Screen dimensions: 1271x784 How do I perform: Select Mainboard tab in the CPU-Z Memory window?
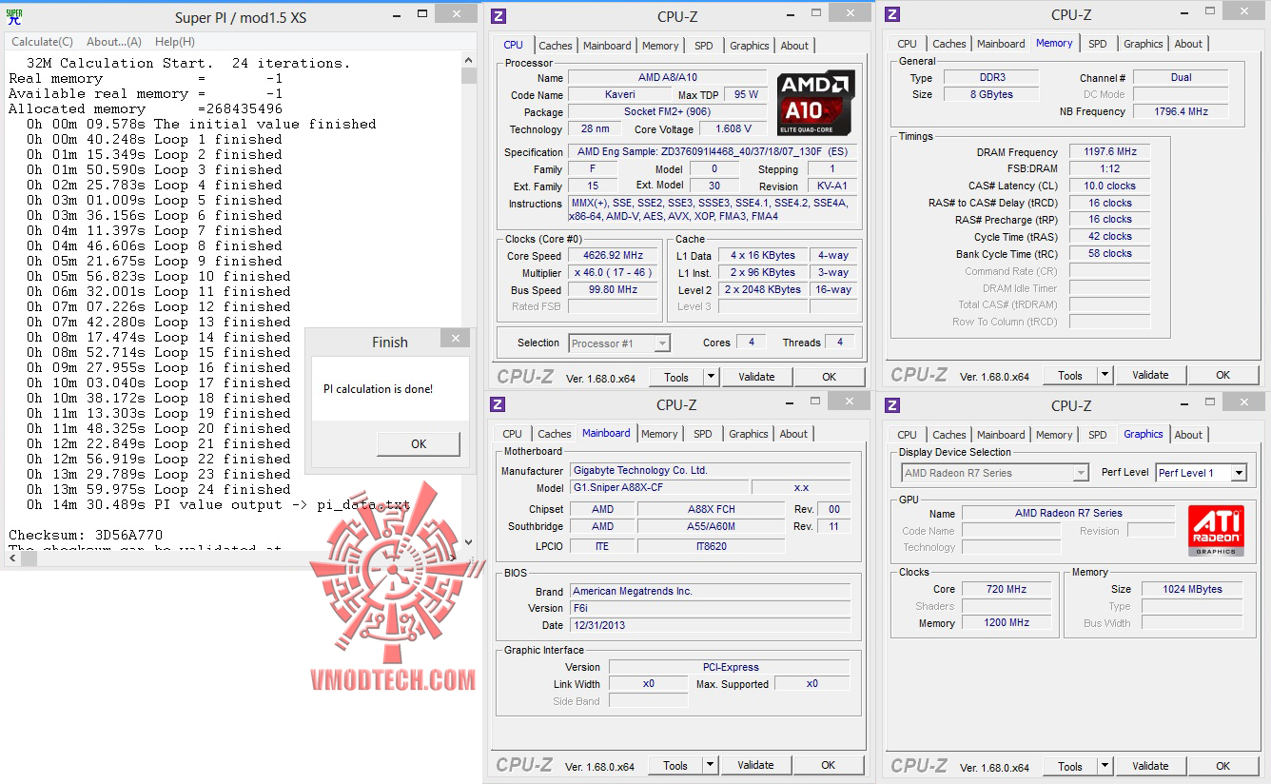pyautogui.click(x=1002, y=44)
